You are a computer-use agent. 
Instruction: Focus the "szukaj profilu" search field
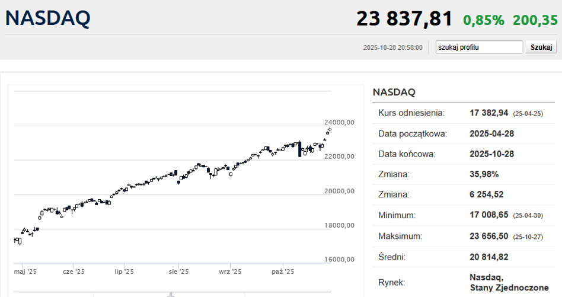click(x=479, y=47)
